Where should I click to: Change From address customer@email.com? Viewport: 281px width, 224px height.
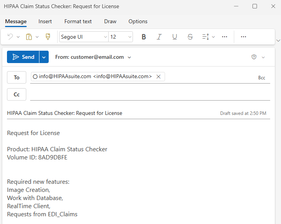click(x=93, y=57)
